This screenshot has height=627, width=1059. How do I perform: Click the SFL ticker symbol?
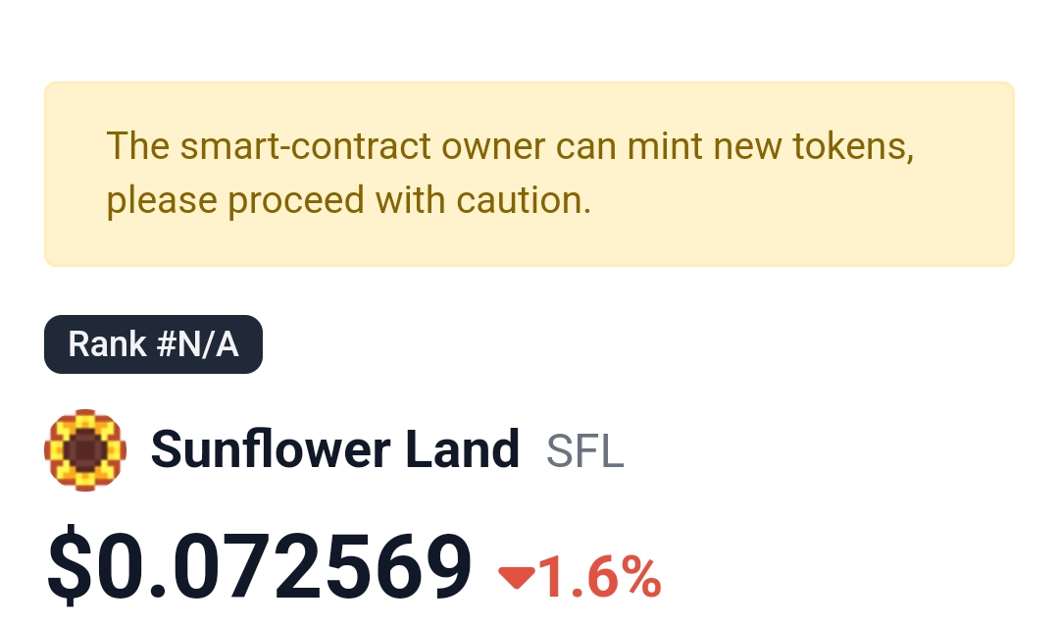(584, 450)
